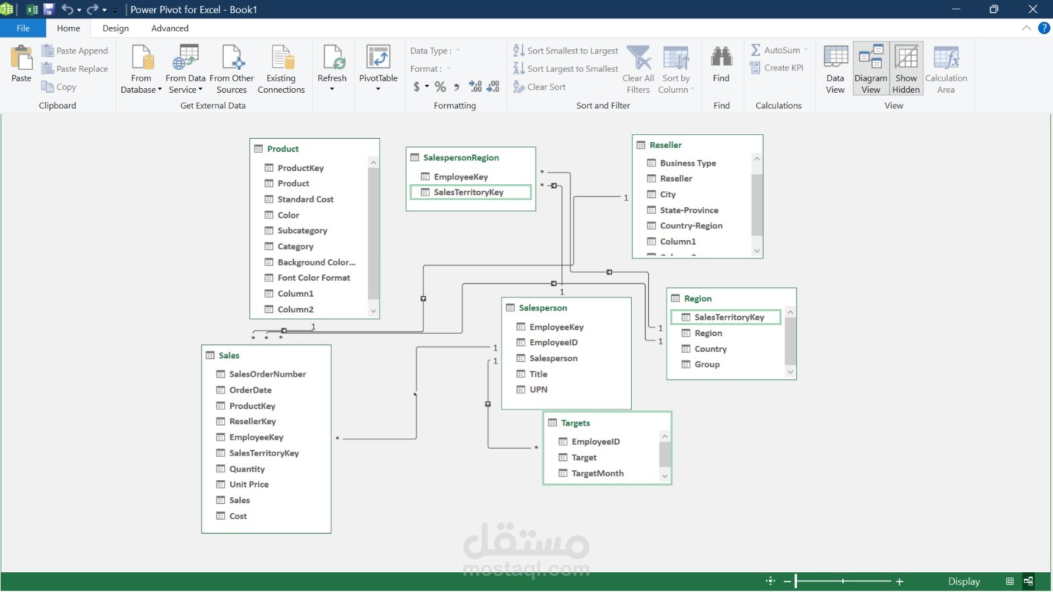1053x592 pixels.
Task: Click Targets table scroll down arrow
Action: [665, 476]
